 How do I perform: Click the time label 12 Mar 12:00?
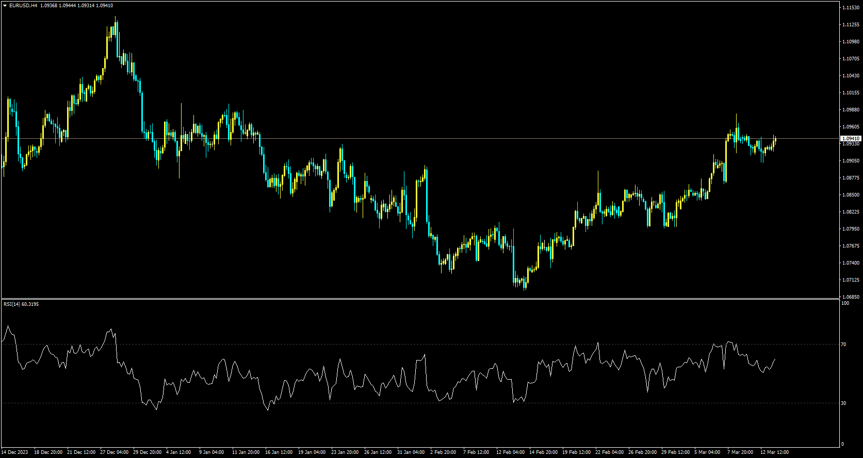click(x=774, y=452)
